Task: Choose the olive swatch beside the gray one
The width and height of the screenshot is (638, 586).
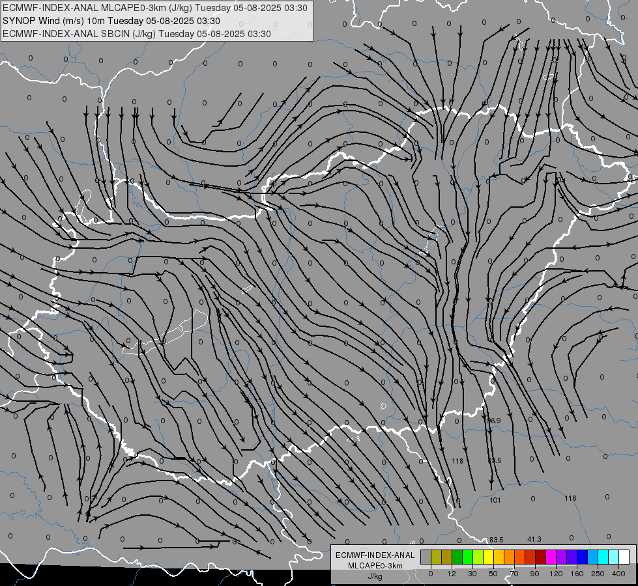Action: click(x=436, y=557)
